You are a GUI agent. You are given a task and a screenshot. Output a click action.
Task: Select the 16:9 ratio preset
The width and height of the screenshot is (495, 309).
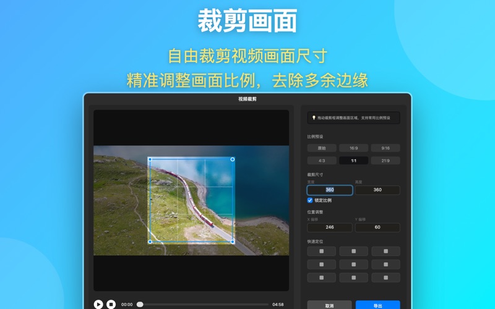coord(353,148)
